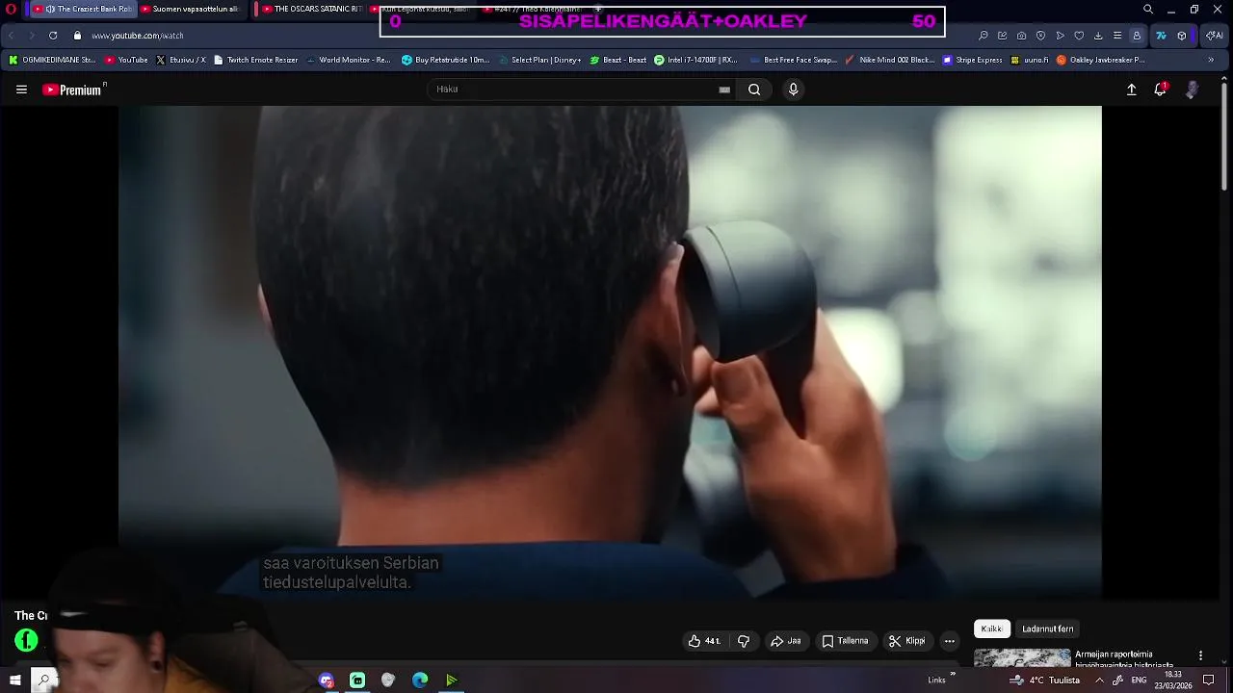Open YouTube upload create button

1132,90
